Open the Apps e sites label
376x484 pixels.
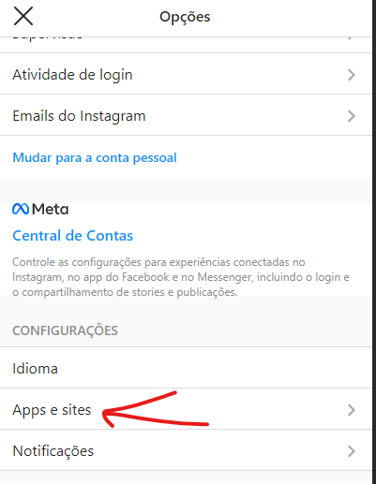[x=52, y=410]
